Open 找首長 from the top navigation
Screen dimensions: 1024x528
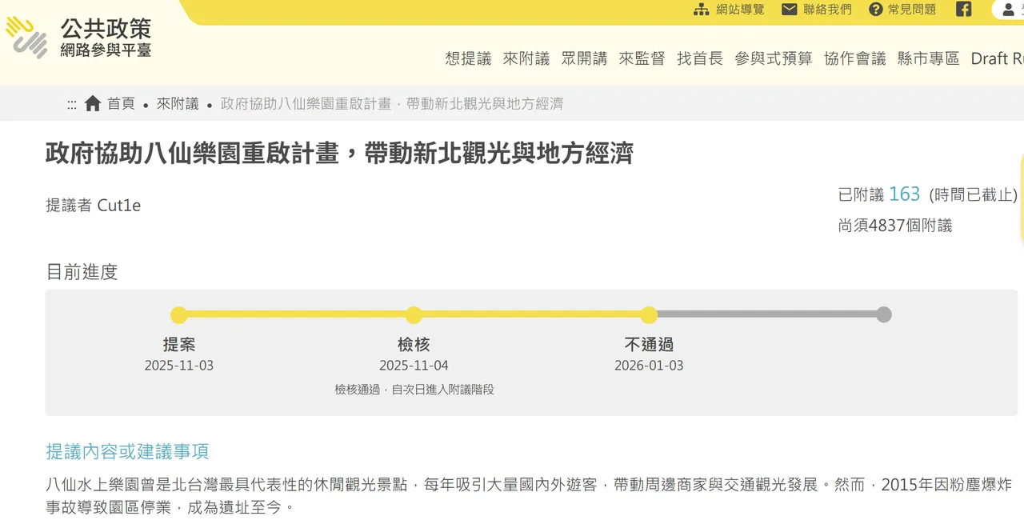pyautogui.click(x=700, y=58)
